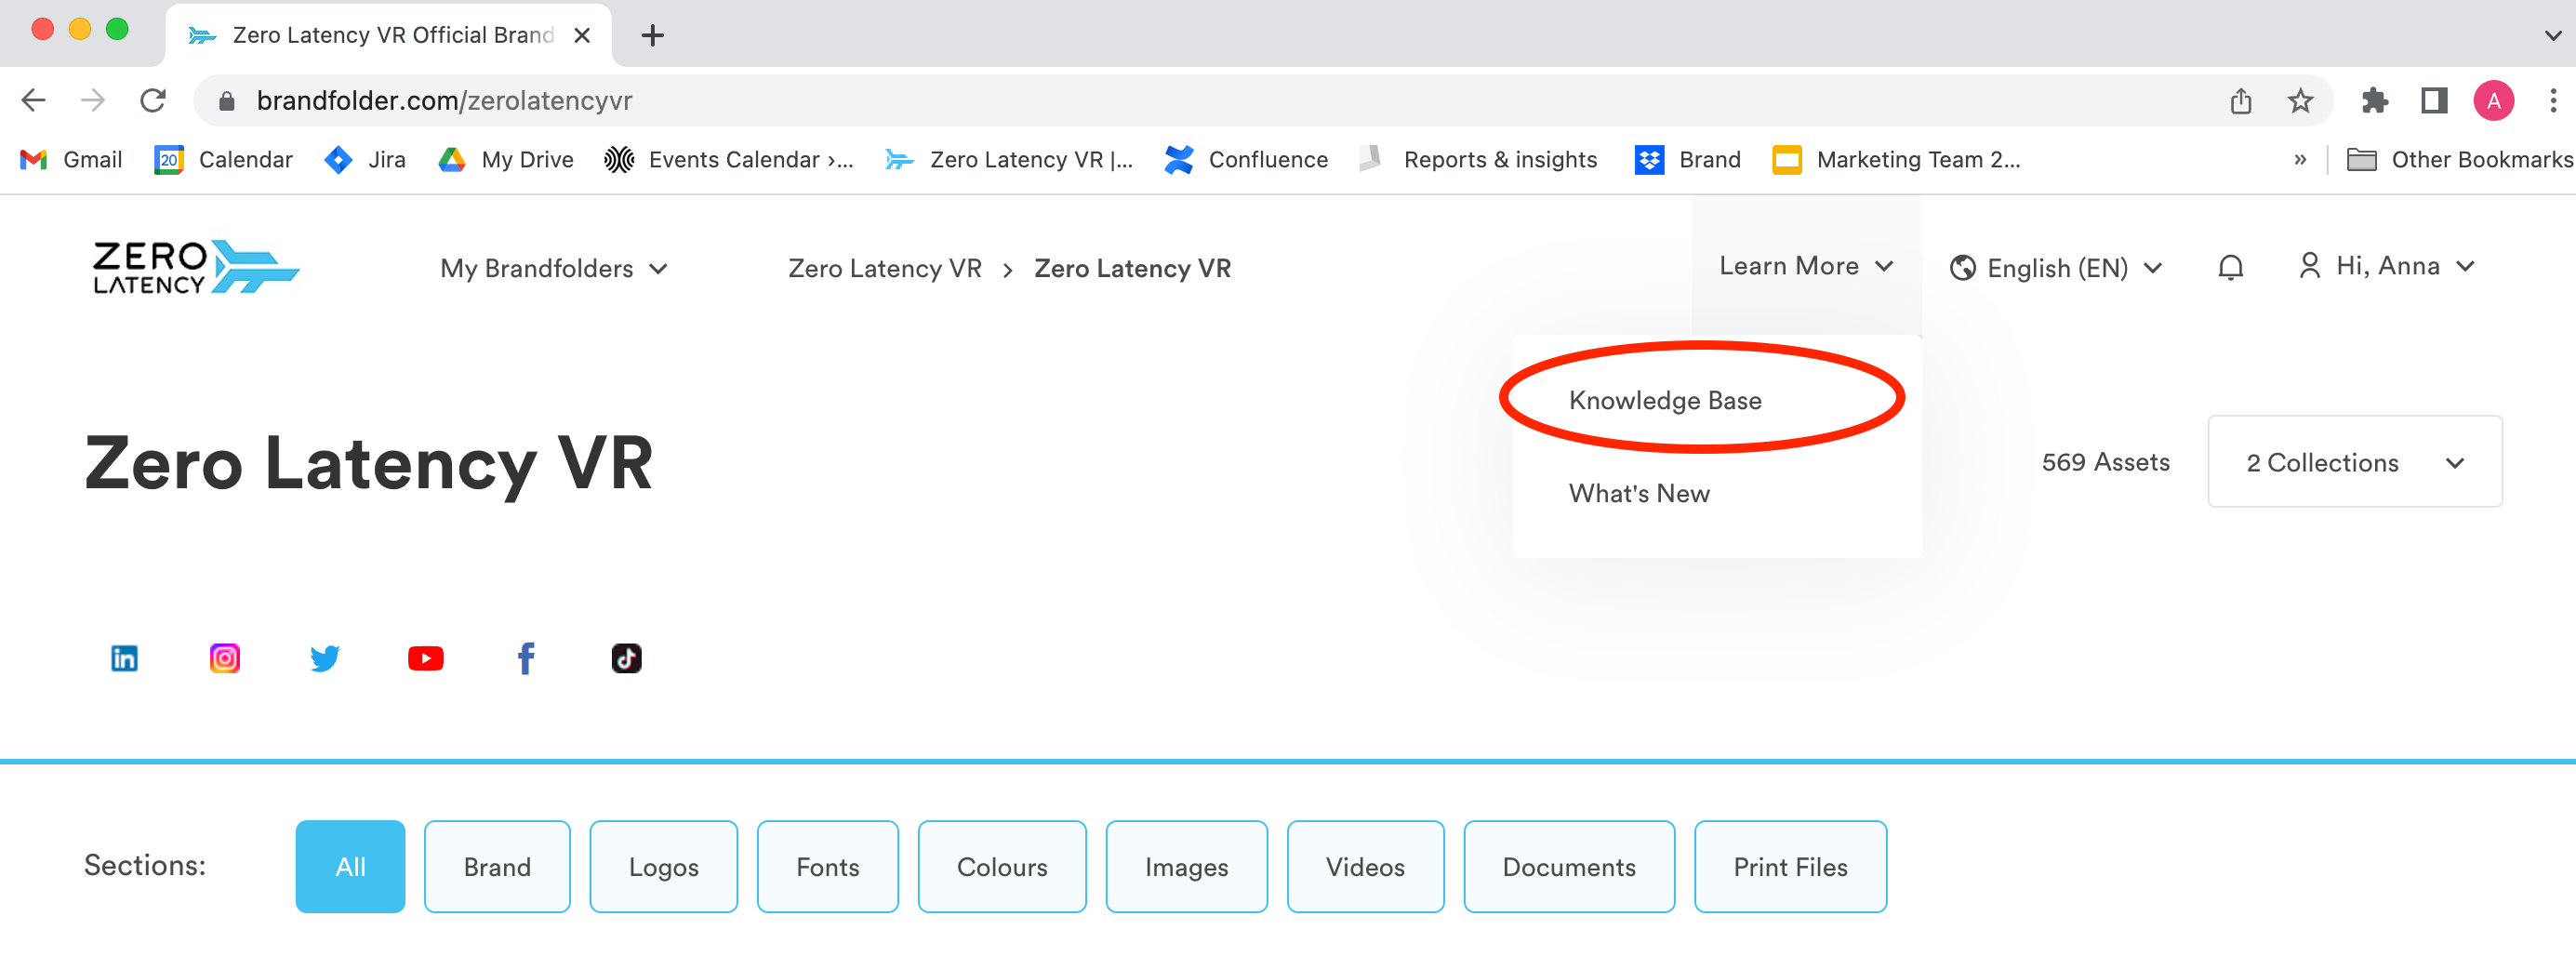The height and width of the screenshot is (969, 2576).
Task: Close the Zero Latency VR tab
Action: [582, 36]
